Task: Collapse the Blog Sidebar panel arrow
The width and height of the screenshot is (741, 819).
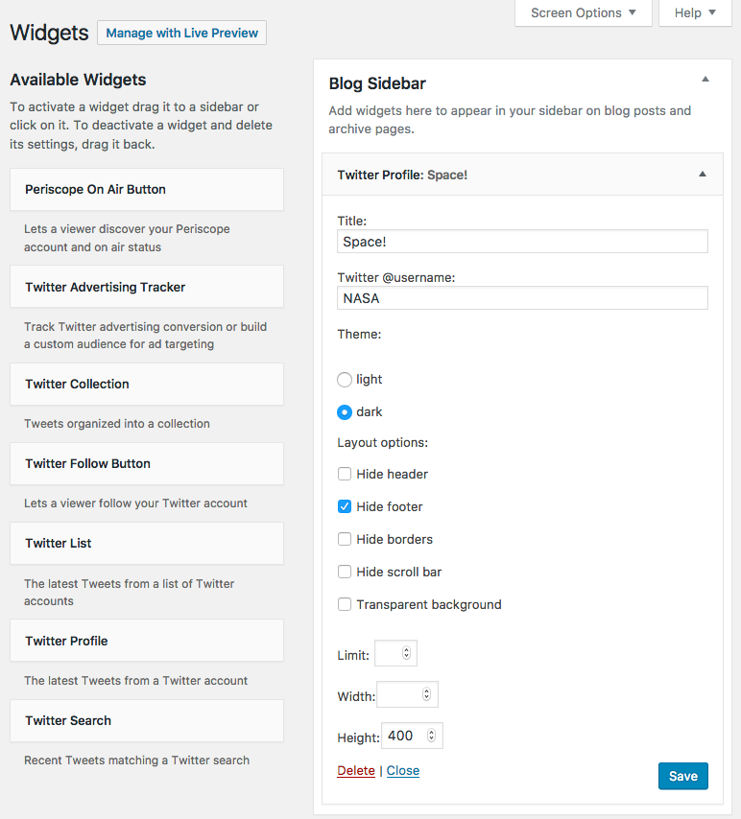Action: coord(705,80)
